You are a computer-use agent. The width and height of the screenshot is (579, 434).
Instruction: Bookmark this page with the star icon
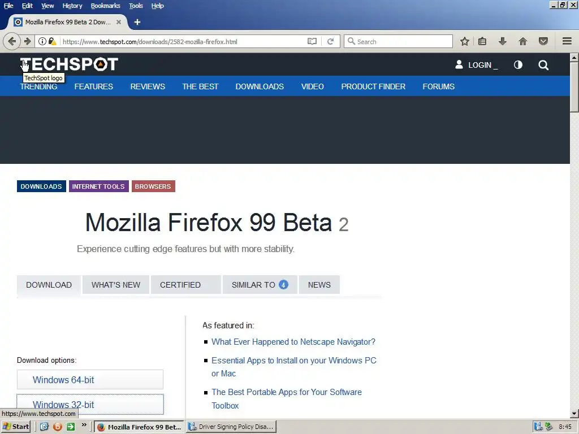tap(465, 41)
